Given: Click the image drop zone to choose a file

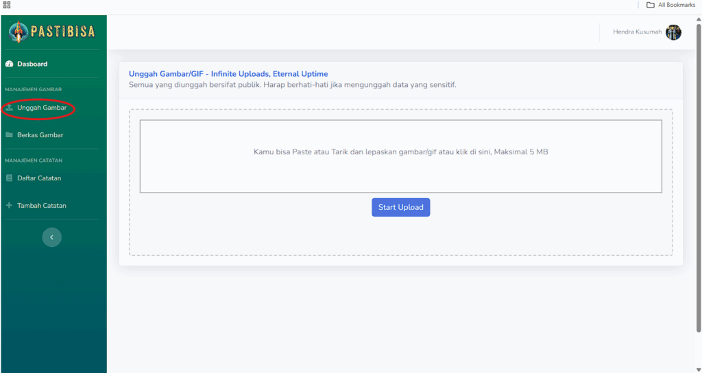Looking at the screenshot, I should [x=400, y=156].
